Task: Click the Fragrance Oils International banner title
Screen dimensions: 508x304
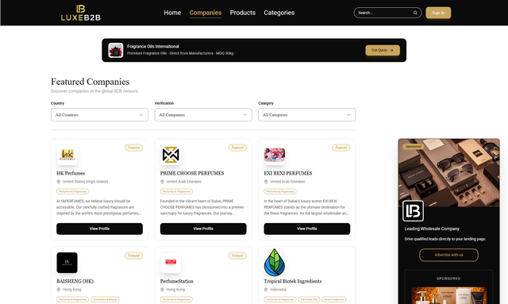Action: [153, 46]
